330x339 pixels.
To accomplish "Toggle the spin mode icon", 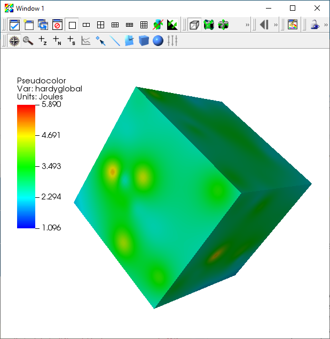I will click(158, 25).
